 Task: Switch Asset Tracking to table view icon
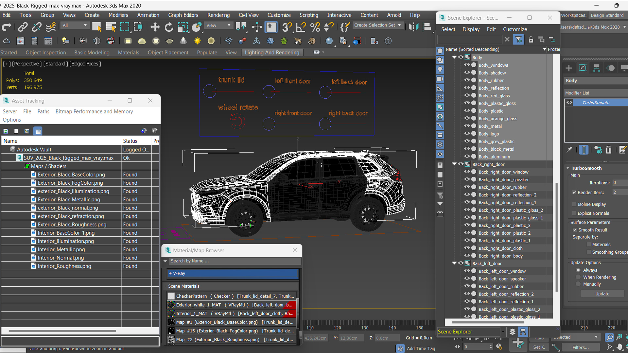(38, 131)
